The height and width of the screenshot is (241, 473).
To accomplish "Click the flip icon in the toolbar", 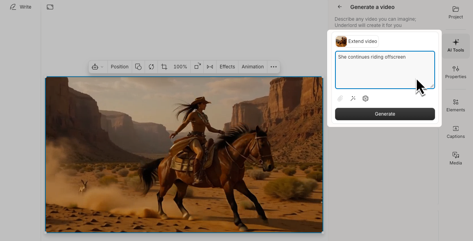I will coord(210,67).
